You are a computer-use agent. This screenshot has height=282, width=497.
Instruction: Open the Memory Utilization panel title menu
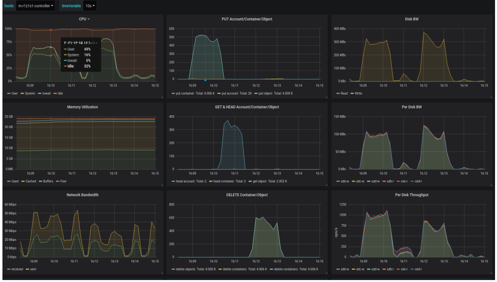(82, 107)
